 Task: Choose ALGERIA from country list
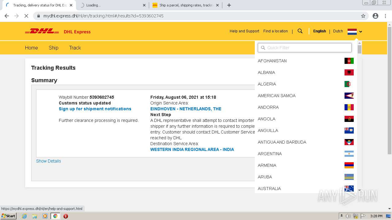point(267,84)
